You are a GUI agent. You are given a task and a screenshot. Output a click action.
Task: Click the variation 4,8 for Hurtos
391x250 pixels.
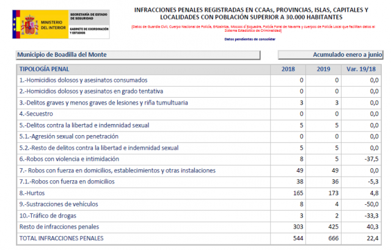click(x=375, y=193)
